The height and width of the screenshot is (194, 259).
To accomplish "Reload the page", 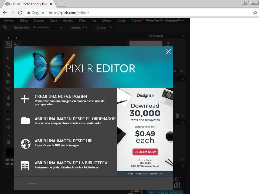I will tap(20, 13).
